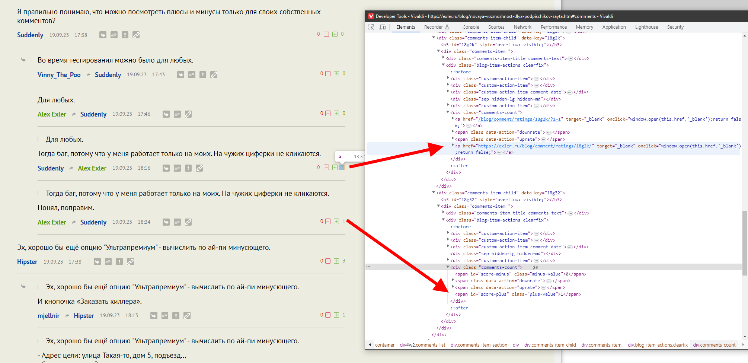Image resolution: width=748 pixels, height=363 pixels.
Task: Open the Network tab in DevTools
Action: [x=522, y=27]
